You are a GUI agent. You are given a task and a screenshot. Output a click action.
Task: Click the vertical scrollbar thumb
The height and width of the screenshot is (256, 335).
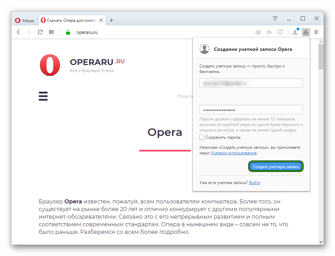321,57
